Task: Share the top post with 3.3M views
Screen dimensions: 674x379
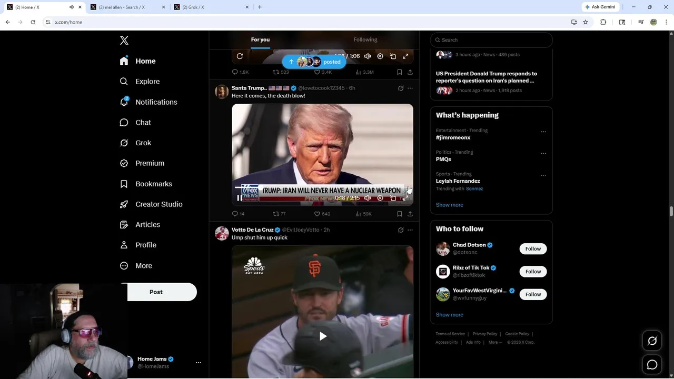Action: point(410,72)
